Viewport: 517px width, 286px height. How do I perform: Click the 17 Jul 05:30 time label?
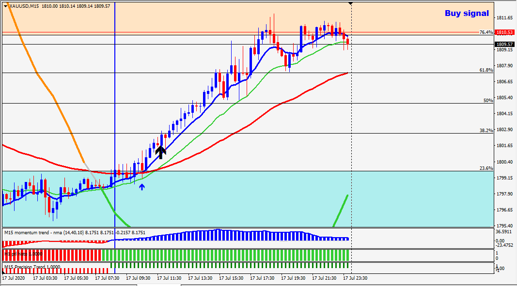(x=76, y=278)
